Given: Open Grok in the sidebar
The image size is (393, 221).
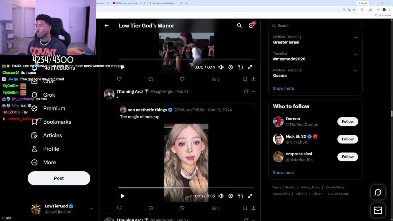Looking at the screenshot, I should point(43,95).
